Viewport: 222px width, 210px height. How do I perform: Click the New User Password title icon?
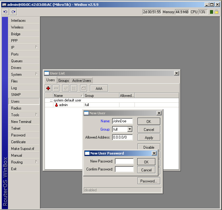87,153
